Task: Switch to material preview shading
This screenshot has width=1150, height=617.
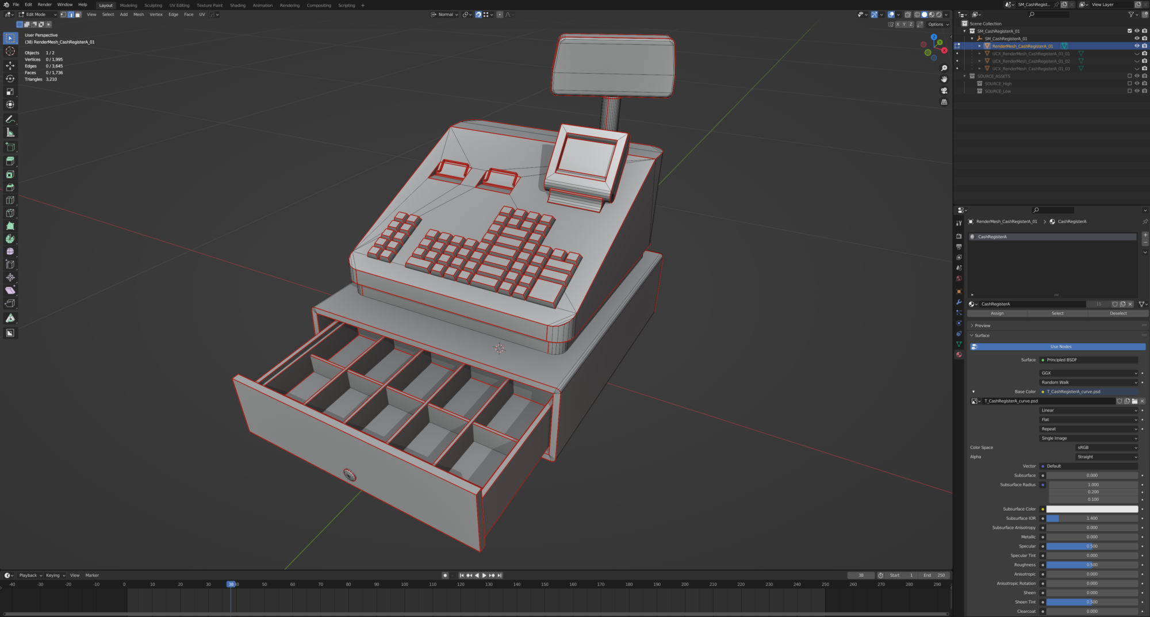Action: click(931, 14)
